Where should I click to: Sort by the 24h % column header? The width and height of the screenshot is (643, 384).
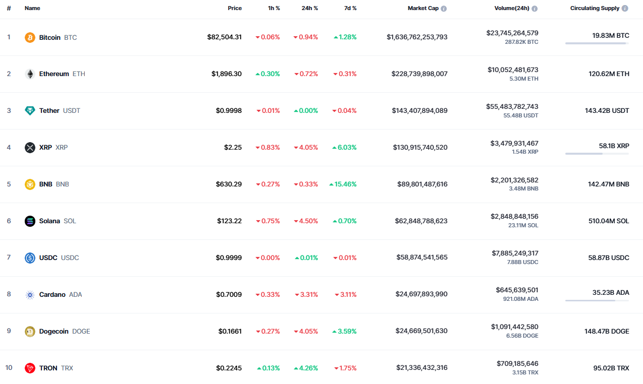click(309, 8)
